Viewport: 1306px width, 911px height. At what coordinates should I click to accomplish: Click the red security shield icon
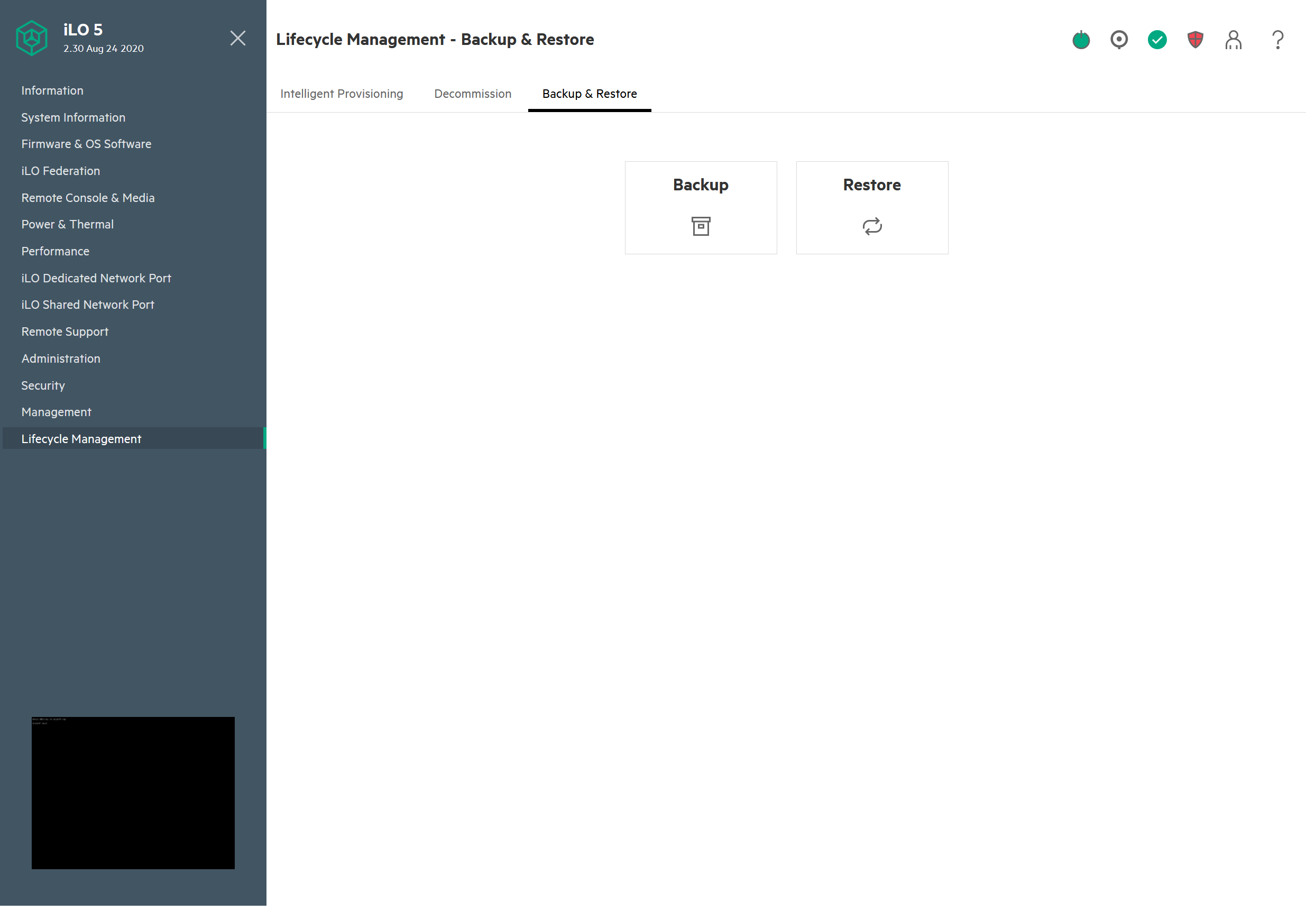click(x=1195, y=40)
